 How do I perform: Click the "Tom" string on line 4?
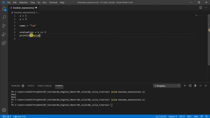point(33,26)
